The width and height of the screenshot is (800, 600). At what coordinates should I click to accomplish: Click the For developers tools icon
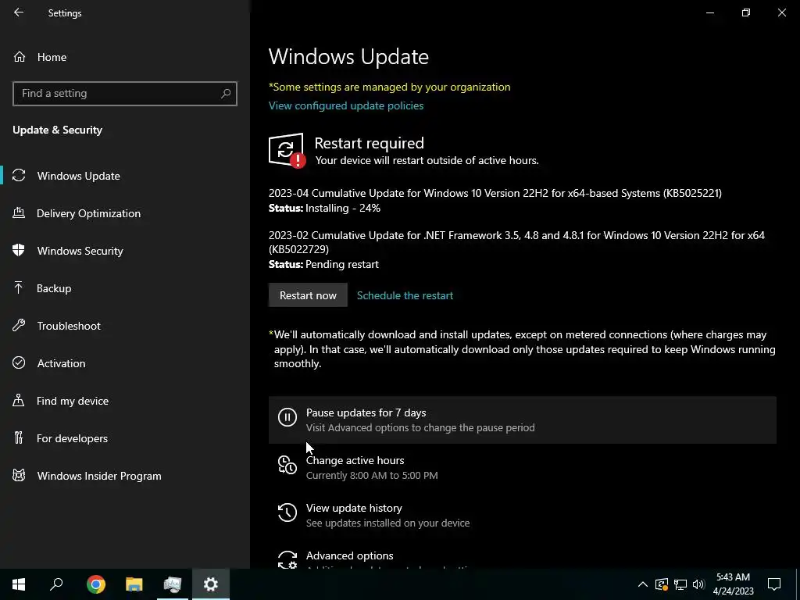pyautogui.click(x=19, y=437)
